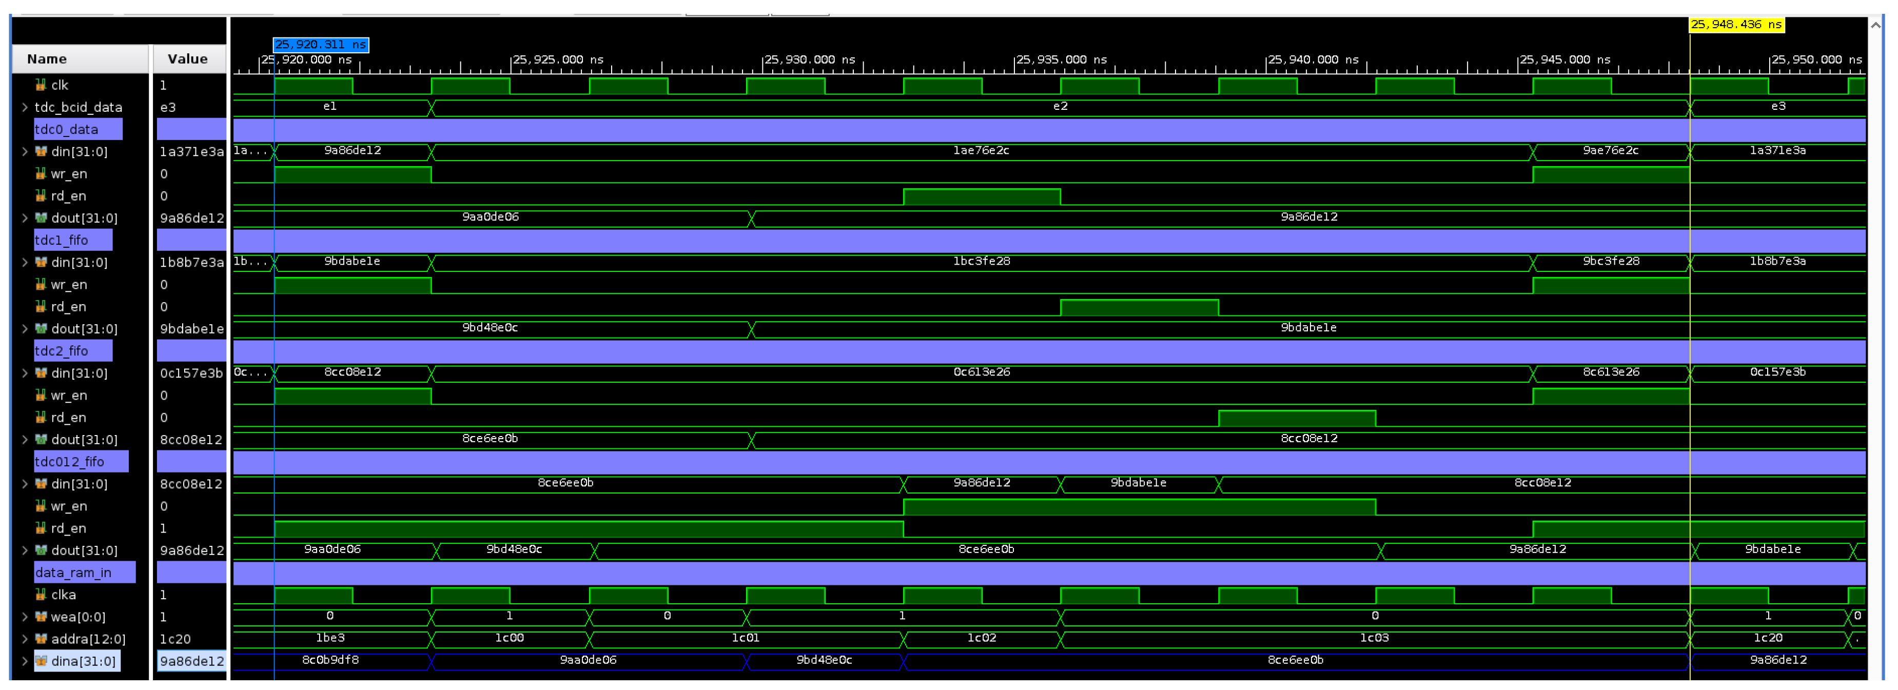1898x690 pixels.
Task: Click the addra[12:0] bus icon
Action: click(41, 639)
